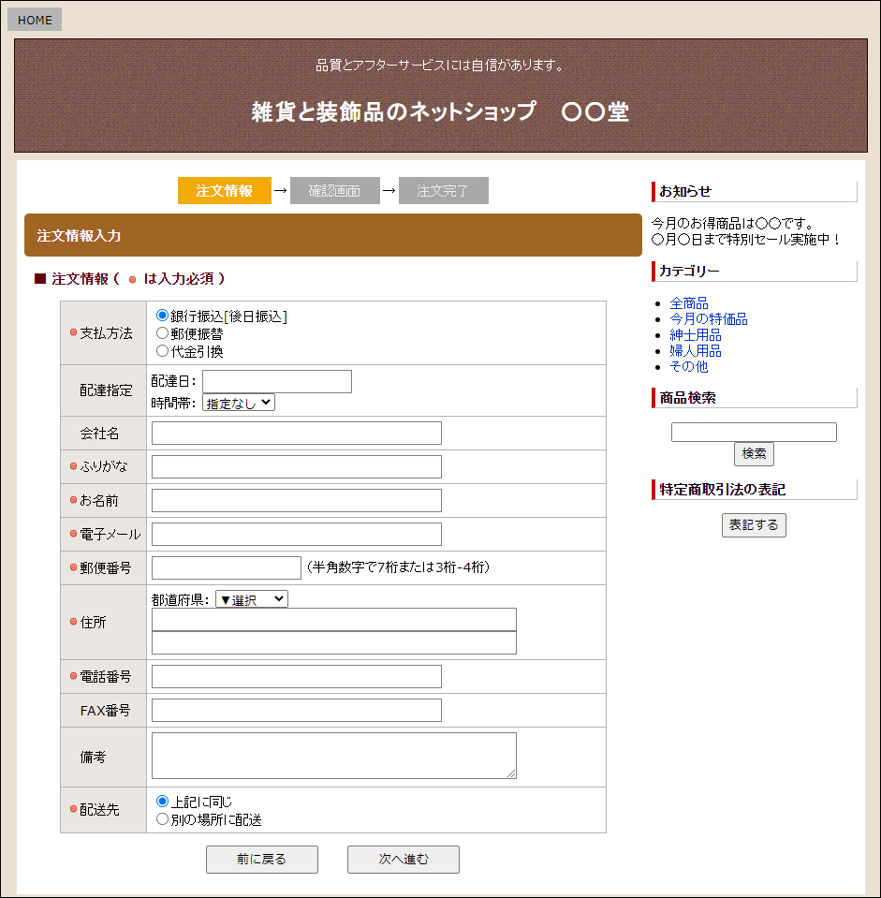Screen dimensions: 881x898
Task: Open the 時間帯 delivery time dropdown
Action: [x=239, y=403]
